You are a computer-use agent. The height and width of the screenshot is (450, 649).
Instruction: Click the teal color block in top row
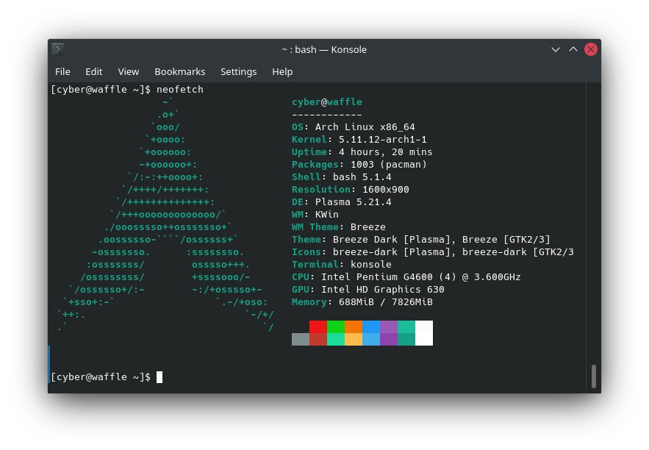(x=406, y=326)
